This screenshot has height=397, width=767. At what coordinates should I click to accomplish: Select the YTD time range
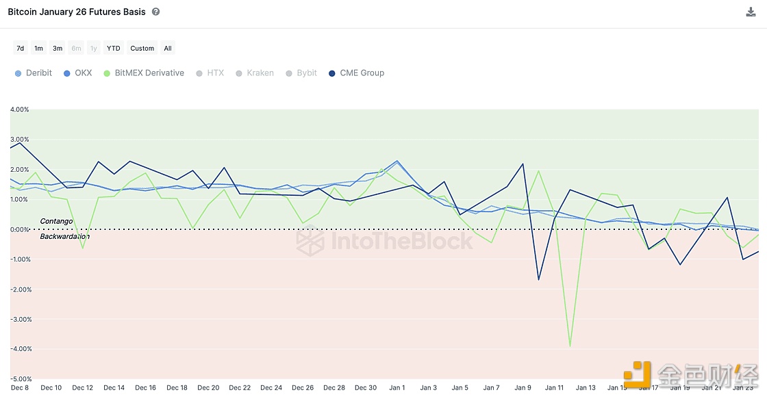click(x=114, y=48)
